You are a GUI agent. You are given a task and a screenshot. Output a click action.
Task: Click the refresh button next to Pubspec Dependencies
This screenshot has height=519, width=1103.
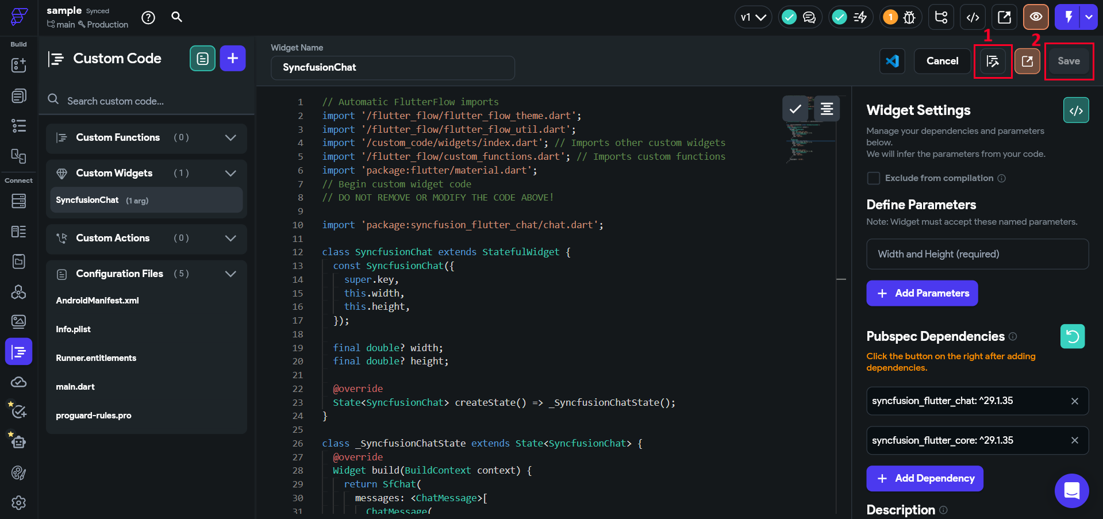coord(1073,336)
